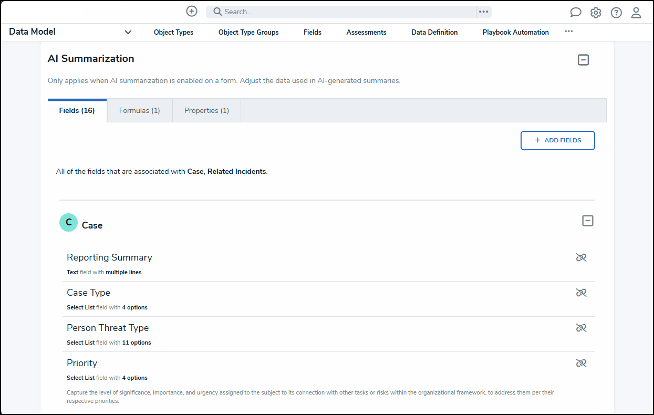The width and height of the screenshot is (654, 415).
Task: Select the Reporting Summary field name
Action: 109,257
